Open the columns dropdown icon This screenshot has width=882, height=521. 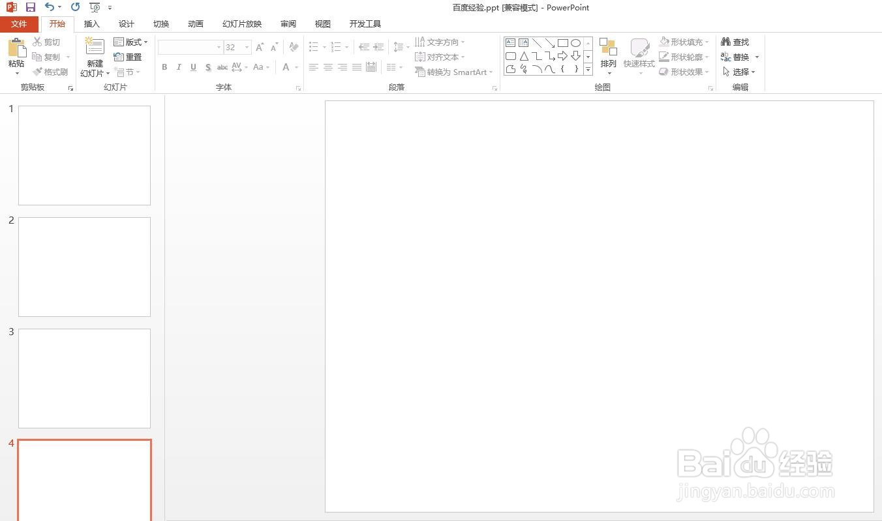pos(395,67)
